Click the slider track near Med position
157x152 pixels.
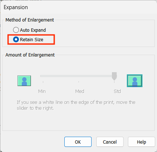coord(78,76)
